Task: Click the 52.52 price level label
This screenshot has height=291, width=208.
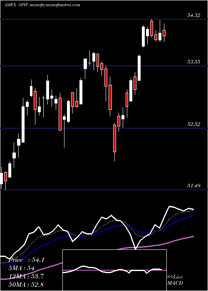Action: 194,124
